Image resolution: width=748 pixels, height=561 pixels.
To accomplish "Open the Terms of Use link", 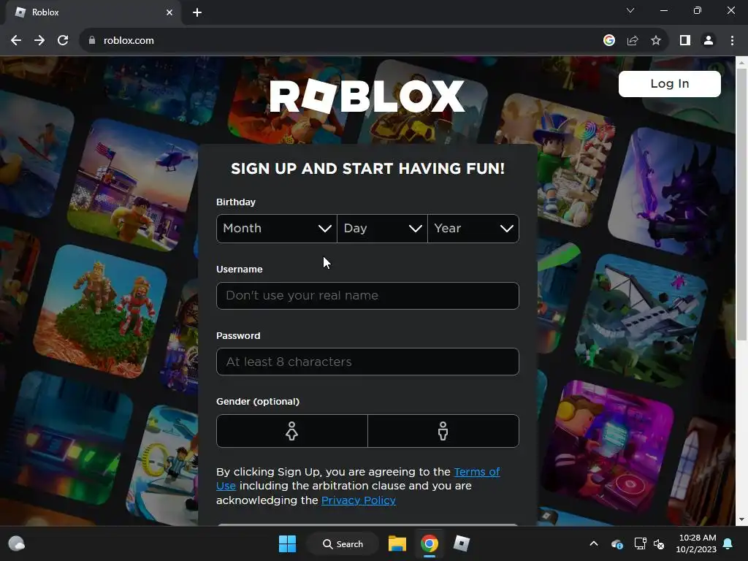I will [x=476, y=472].
